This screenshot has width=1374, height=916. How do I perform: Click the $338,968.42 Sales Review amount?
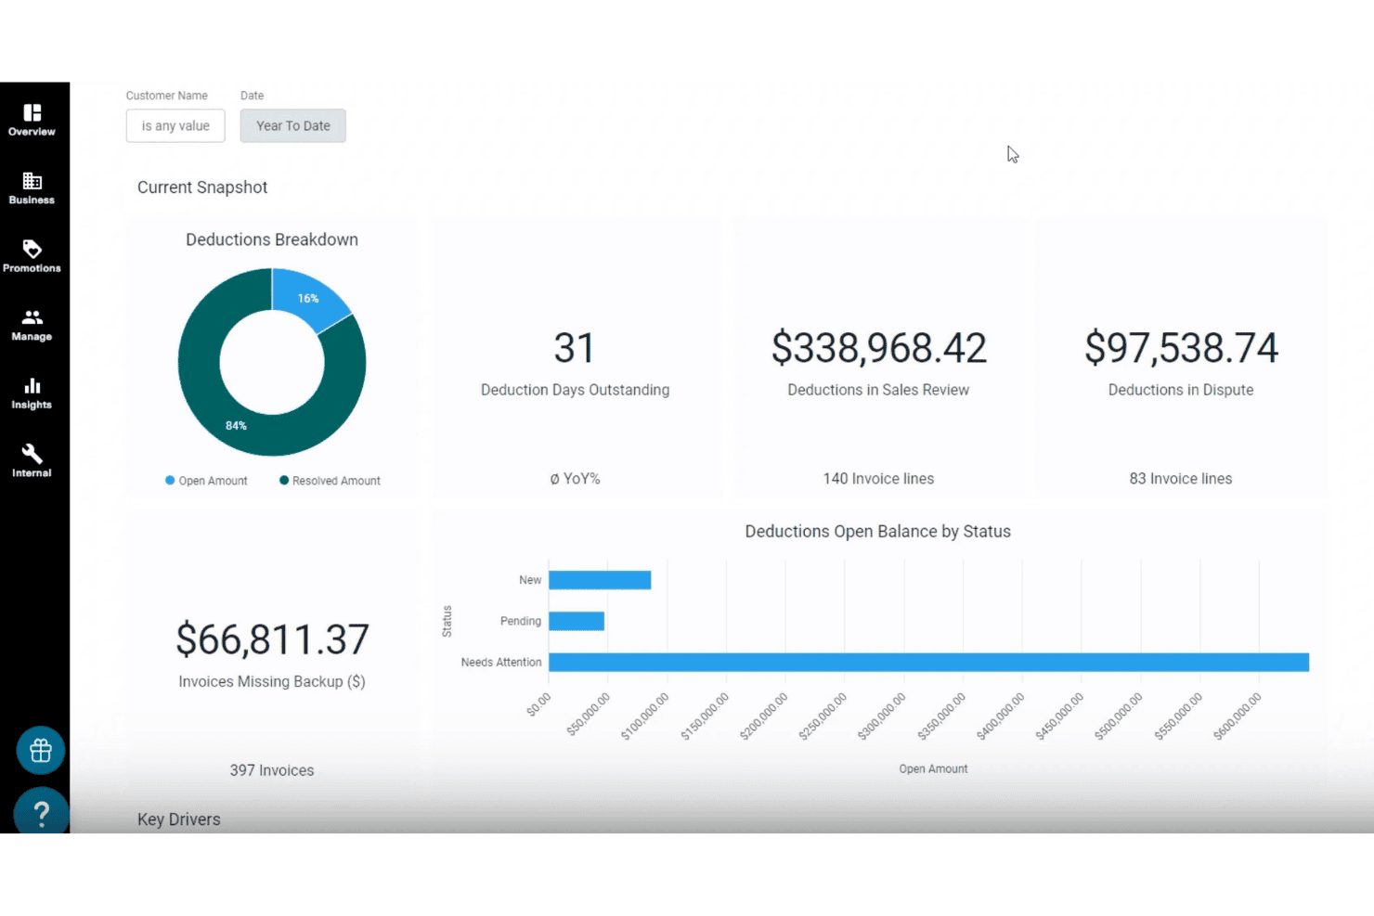pyautogui.click(x=878, y=348)
